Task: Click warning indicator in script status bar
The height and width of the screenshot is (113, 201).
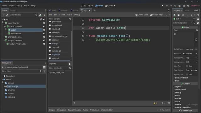Action: click(x=155, y=103)
